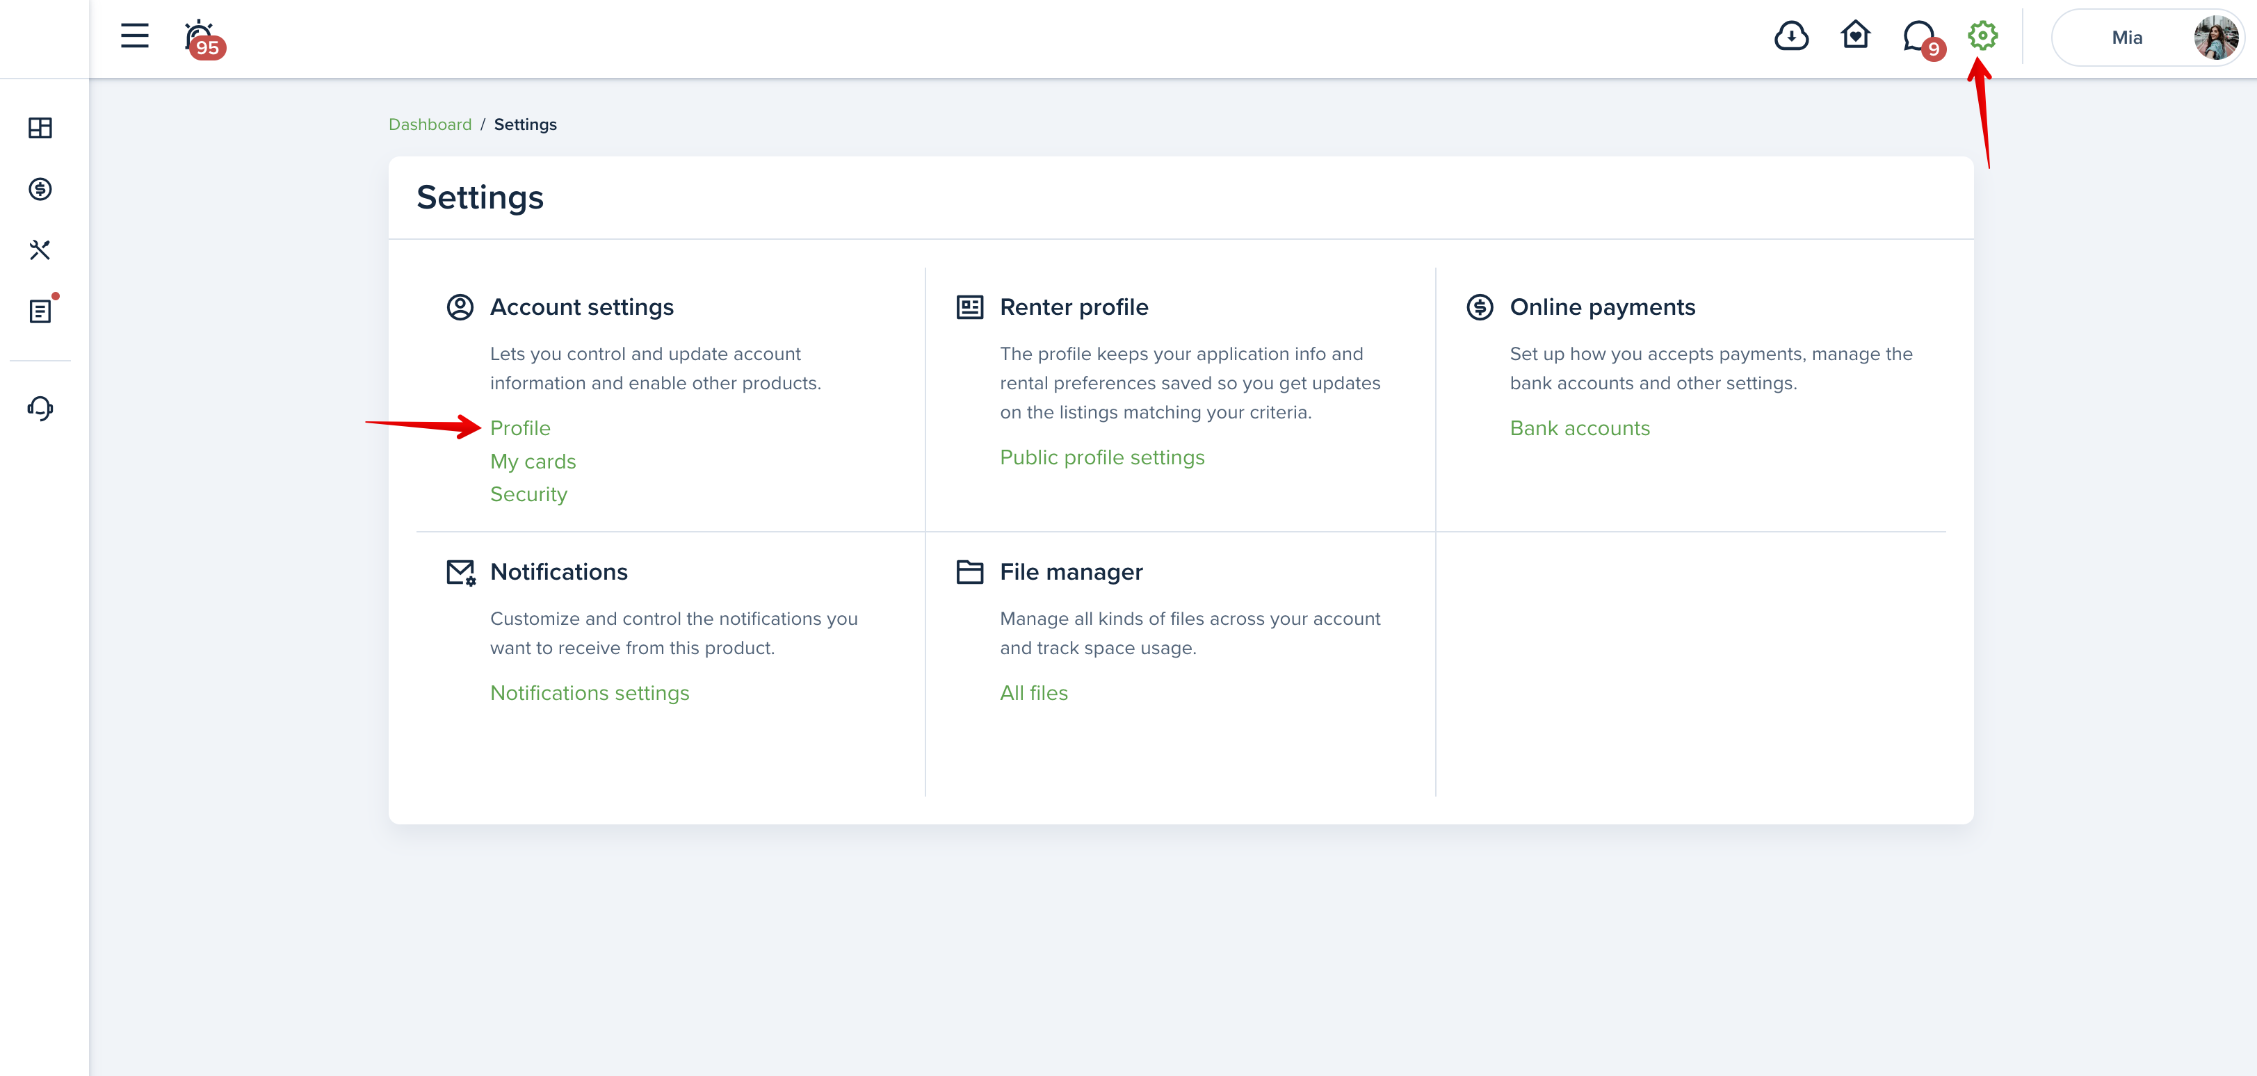Viewport: 2257px width, 1076px height.
Task: Open the dashboard grid sidebar icon
Action: [40, 128]
